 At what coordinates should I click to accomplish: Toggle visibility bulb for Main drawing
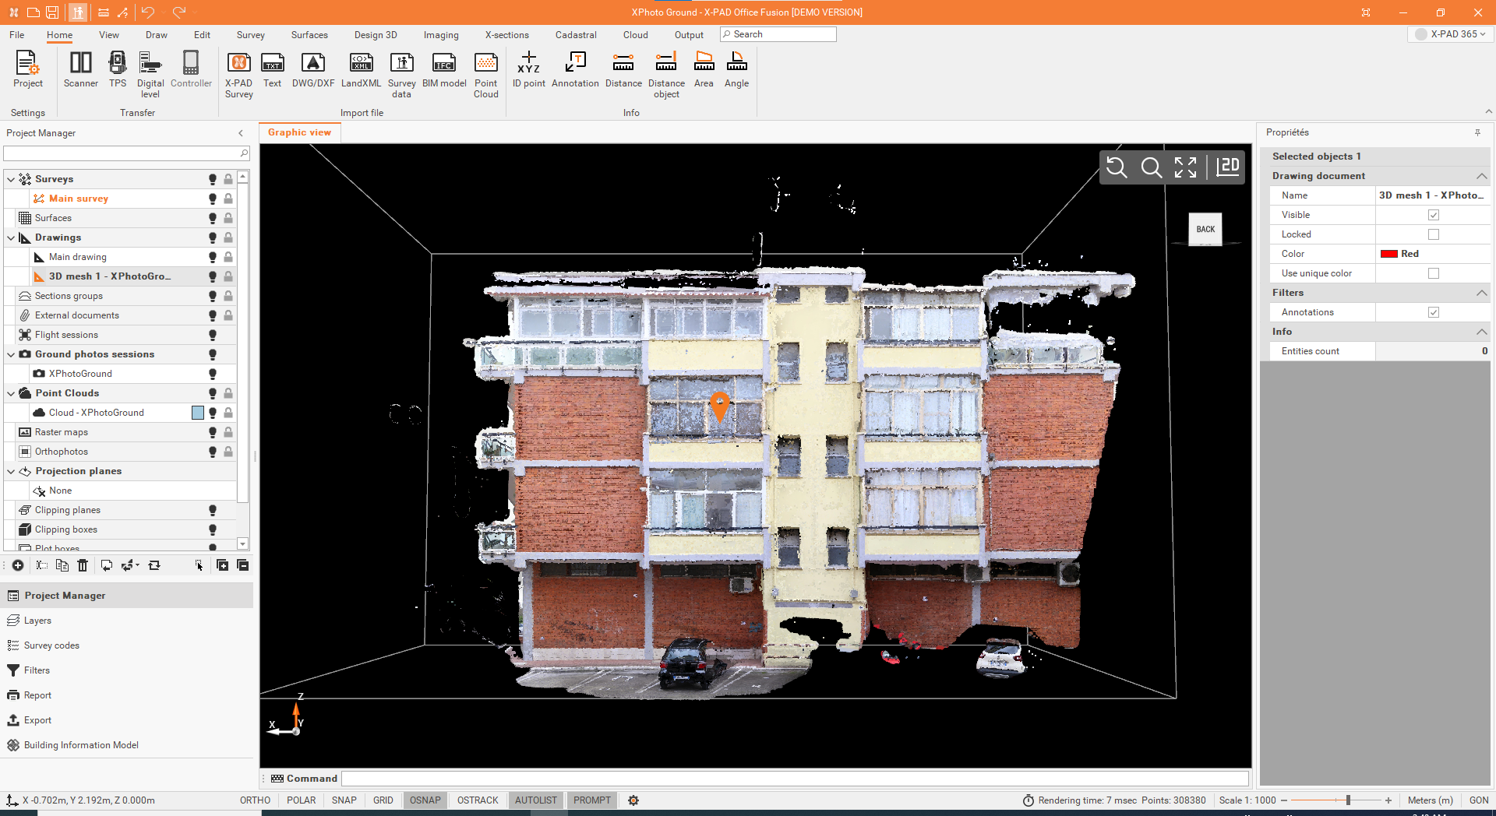click(212, 257)
